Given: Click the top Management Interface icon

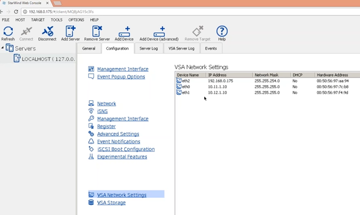Looking at the screenshot, I should (91, 69).
